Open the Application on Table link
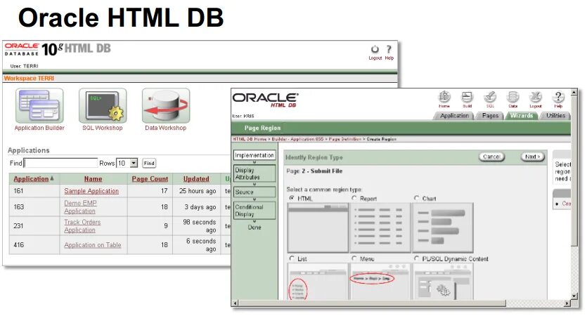 (x=93, y=245)
